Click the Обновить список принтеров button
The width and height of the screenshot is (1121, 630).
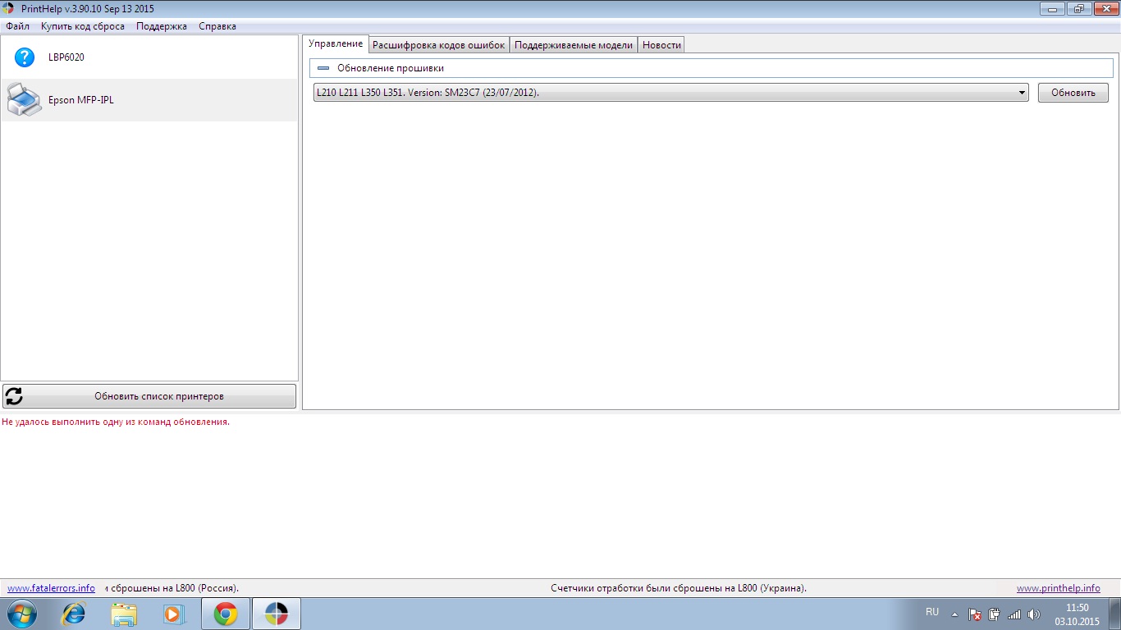coord(149,396)
